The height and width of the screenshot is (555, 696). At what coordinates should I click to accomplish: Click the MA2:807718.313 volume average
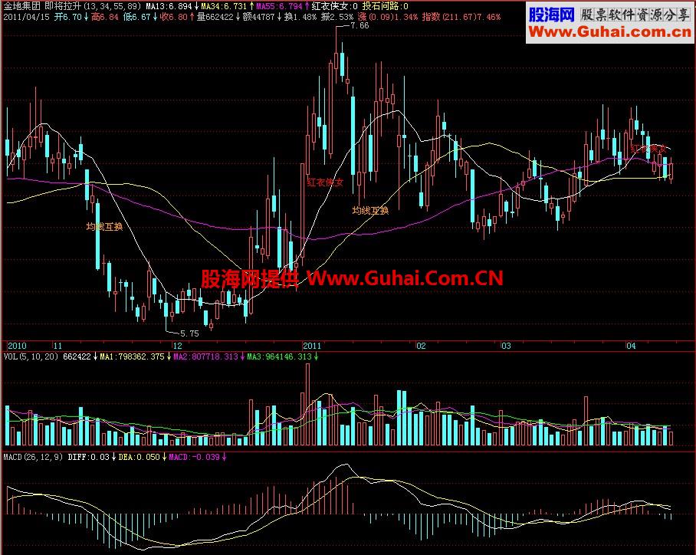click(205, 356)
